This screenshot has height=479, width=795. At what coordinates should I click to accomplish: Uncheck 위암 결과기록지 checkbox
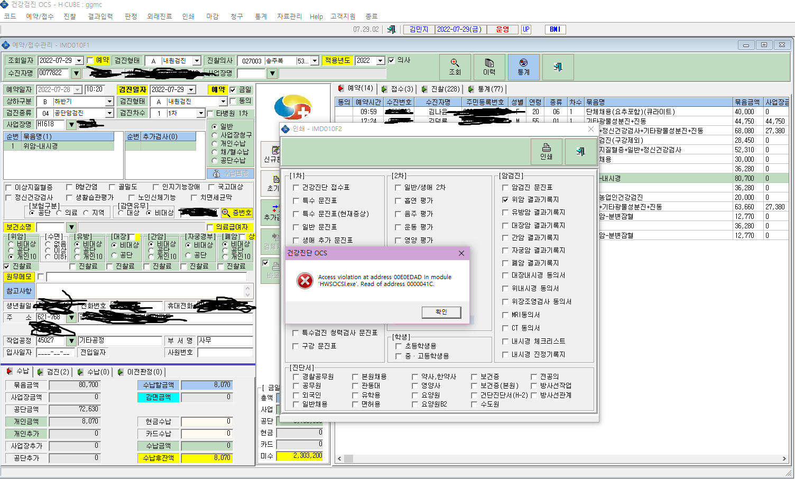pos(505,200)
